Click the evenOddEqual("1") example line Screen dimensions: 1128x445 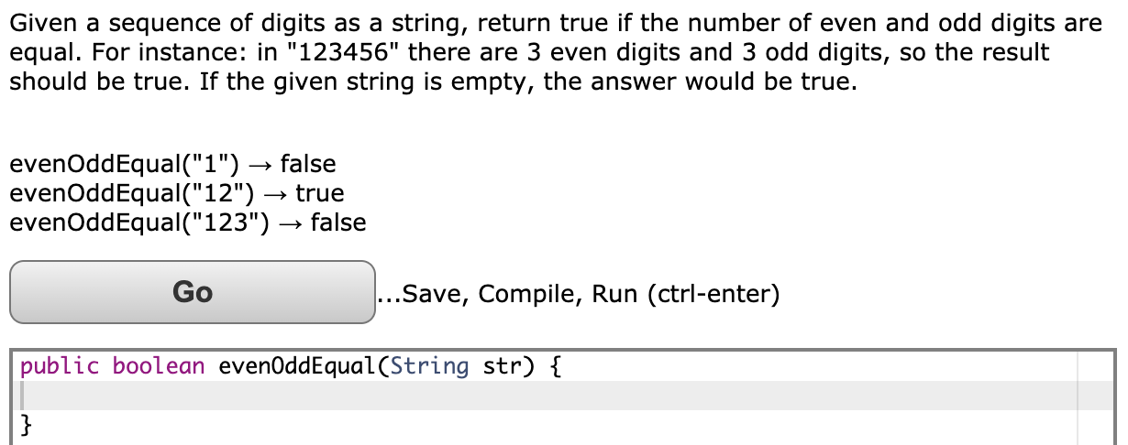click(172, 164)
